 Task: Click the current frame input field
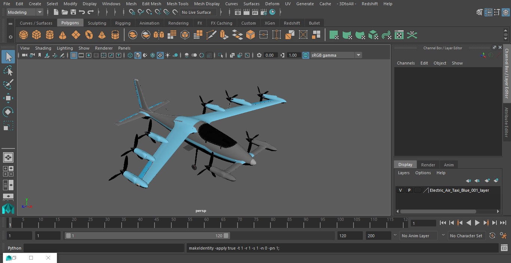[x=423, y=223]
